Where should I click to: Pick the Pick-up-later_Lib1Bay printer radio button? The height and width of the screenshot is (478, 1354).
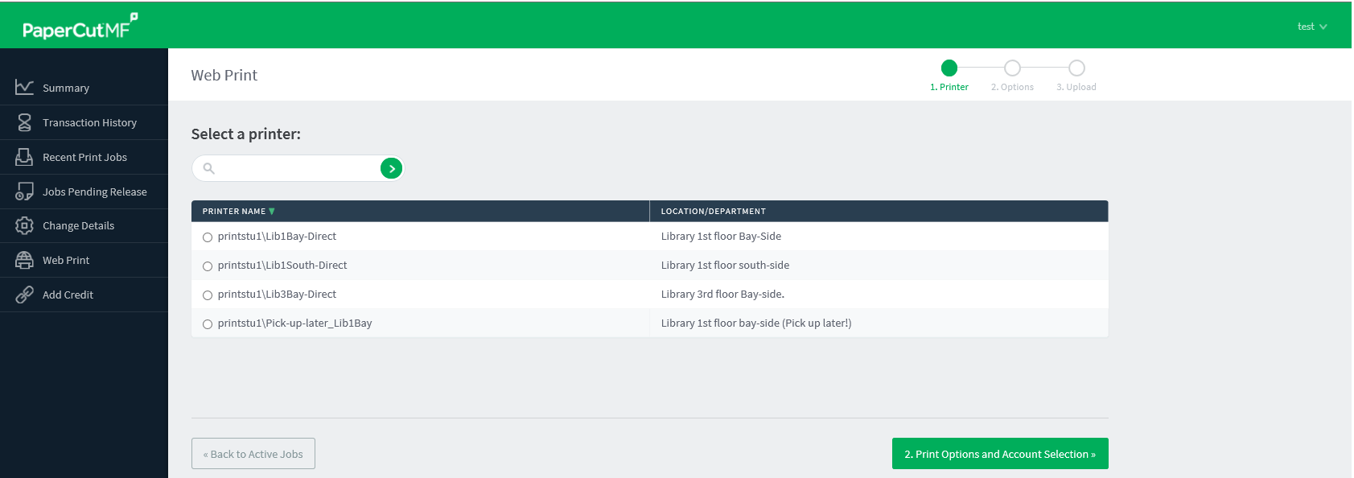click(x=208, y=324)
